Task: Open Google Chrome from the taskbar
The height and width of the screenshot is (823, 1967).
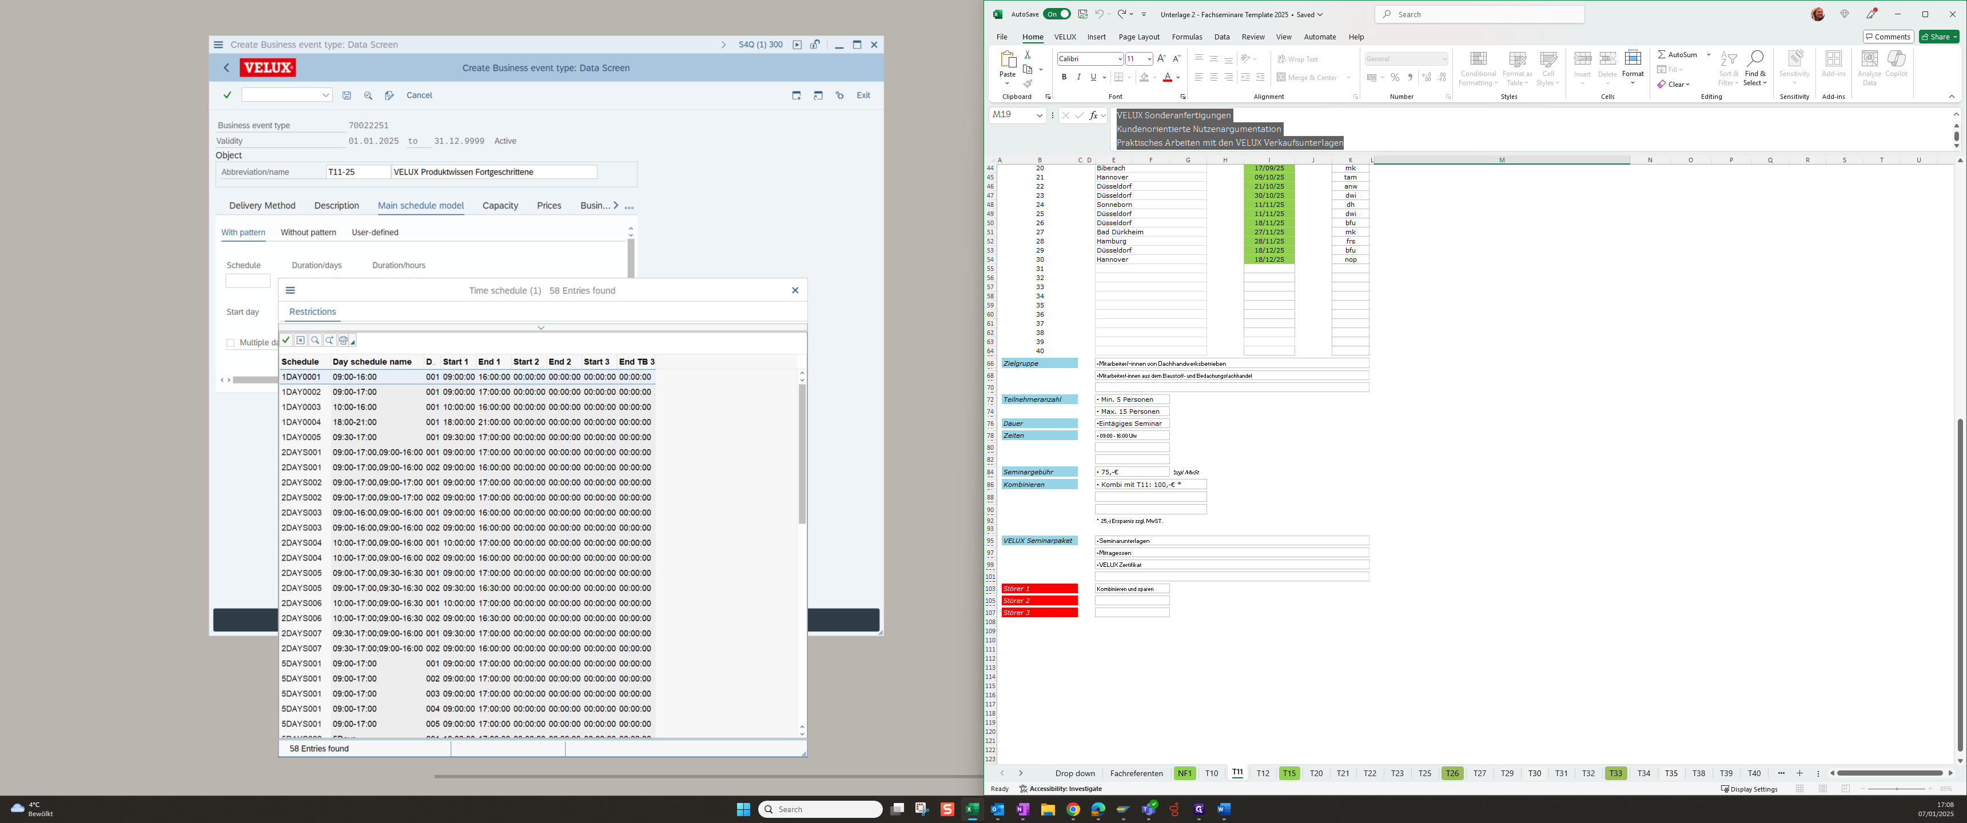Action: [x=1073, y=809]
